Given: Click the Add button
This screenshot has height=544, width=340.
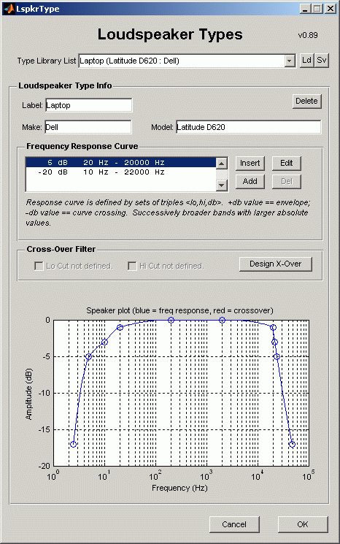Looking at the screenshot, I should 250,181.
